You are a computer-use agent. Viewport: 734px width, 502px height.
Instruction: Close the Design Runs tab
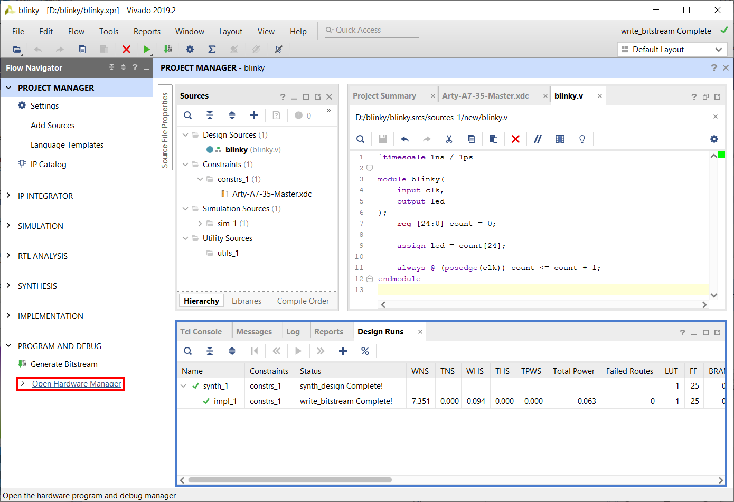click(420, 332)
